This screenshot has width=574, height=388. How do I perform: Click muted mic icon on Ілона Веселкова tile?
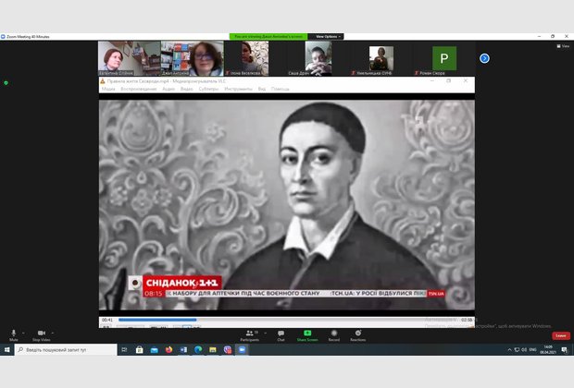[228, 73]
